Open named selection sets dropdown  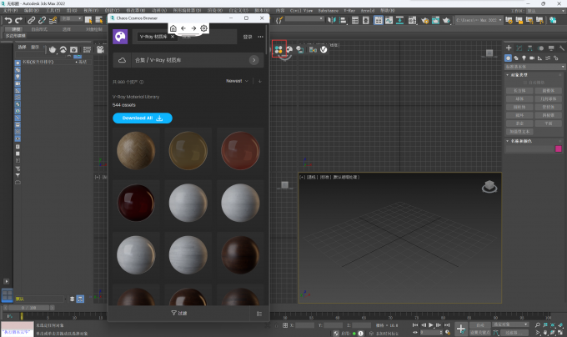[304, 18]
